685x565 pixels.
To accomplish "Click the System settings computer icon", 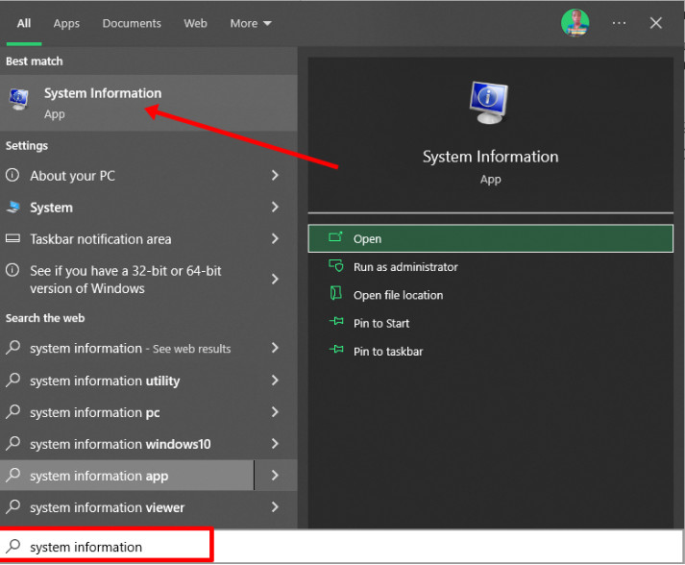I will (13, 207).
